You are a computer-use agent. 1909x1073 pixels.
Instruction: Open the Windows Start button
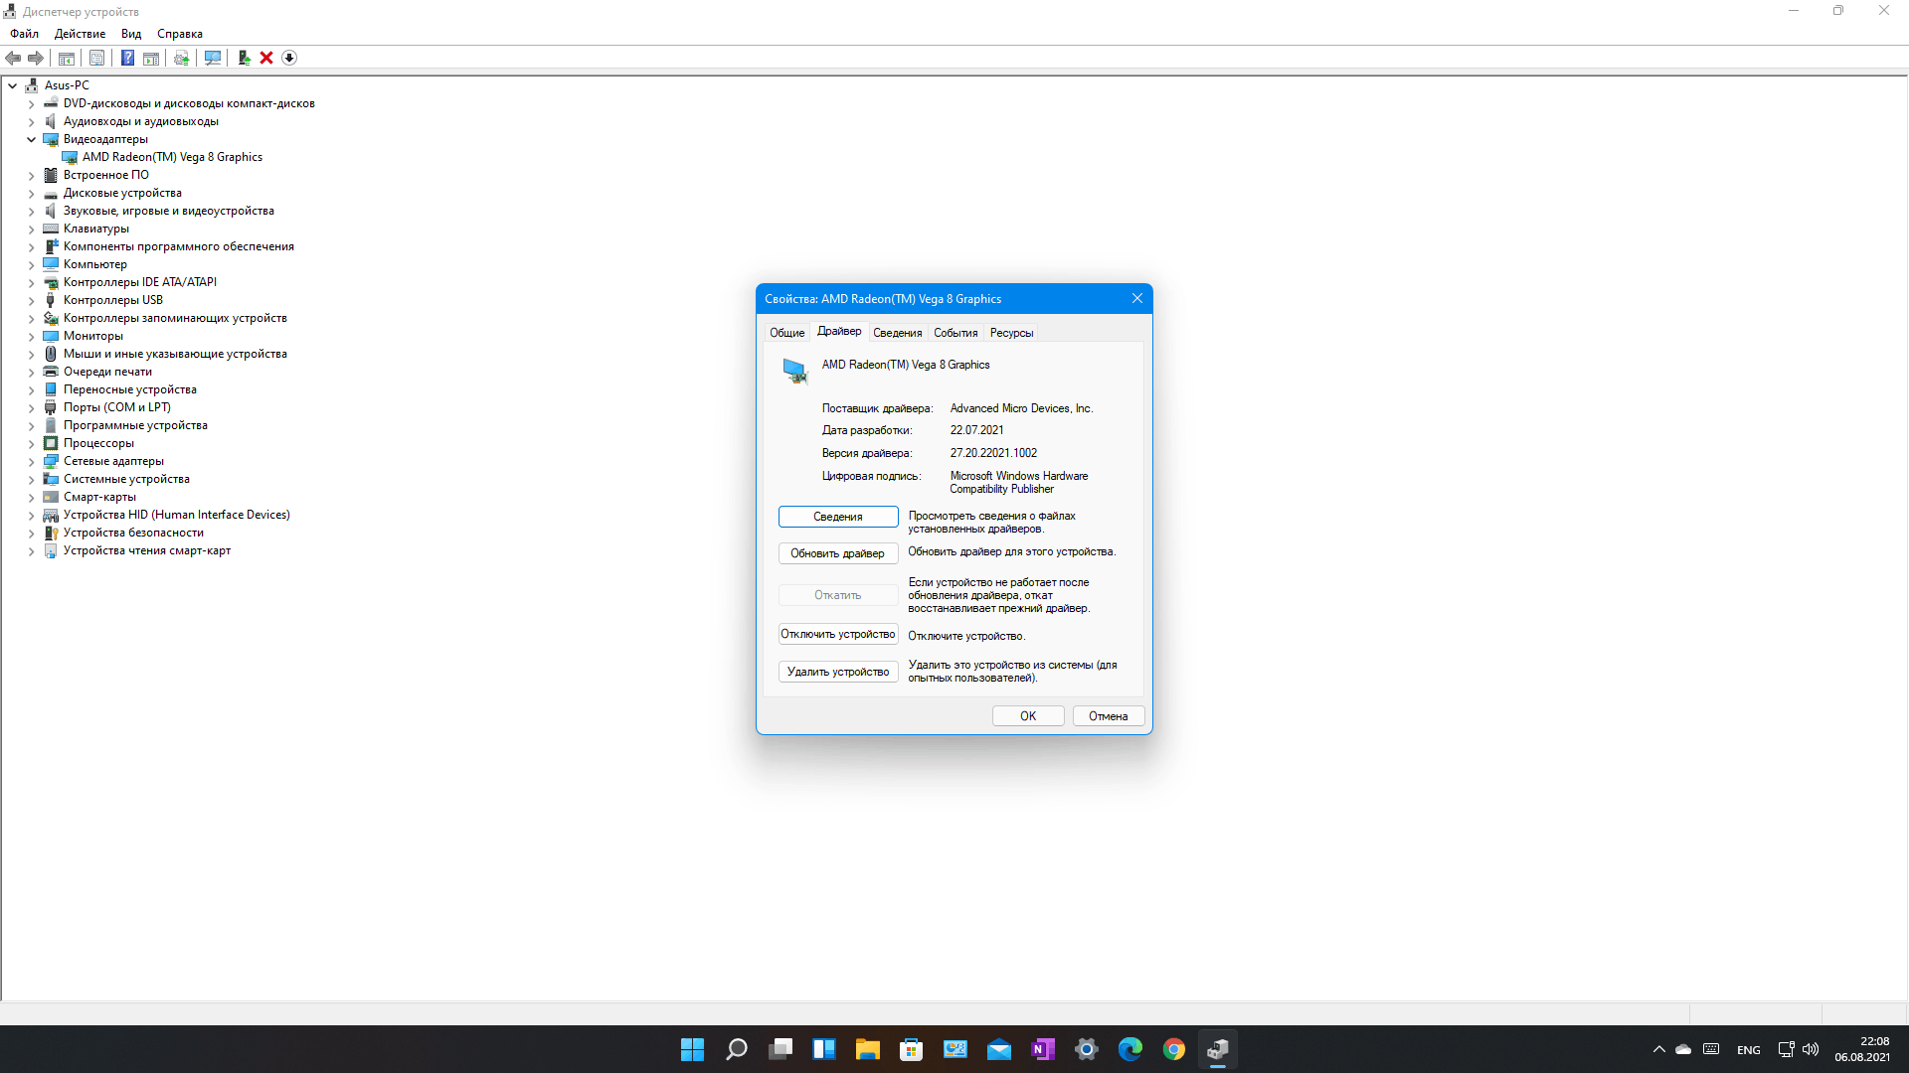(692, 1049)
